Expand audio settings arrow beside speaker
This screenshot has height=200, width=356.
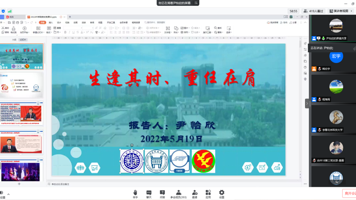(8, 194)
